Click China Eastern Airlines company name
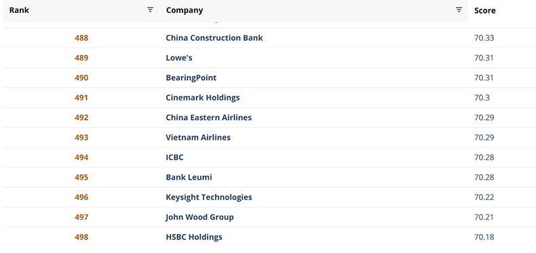This screenshot has width=536, height=253. tap(208, 117)
